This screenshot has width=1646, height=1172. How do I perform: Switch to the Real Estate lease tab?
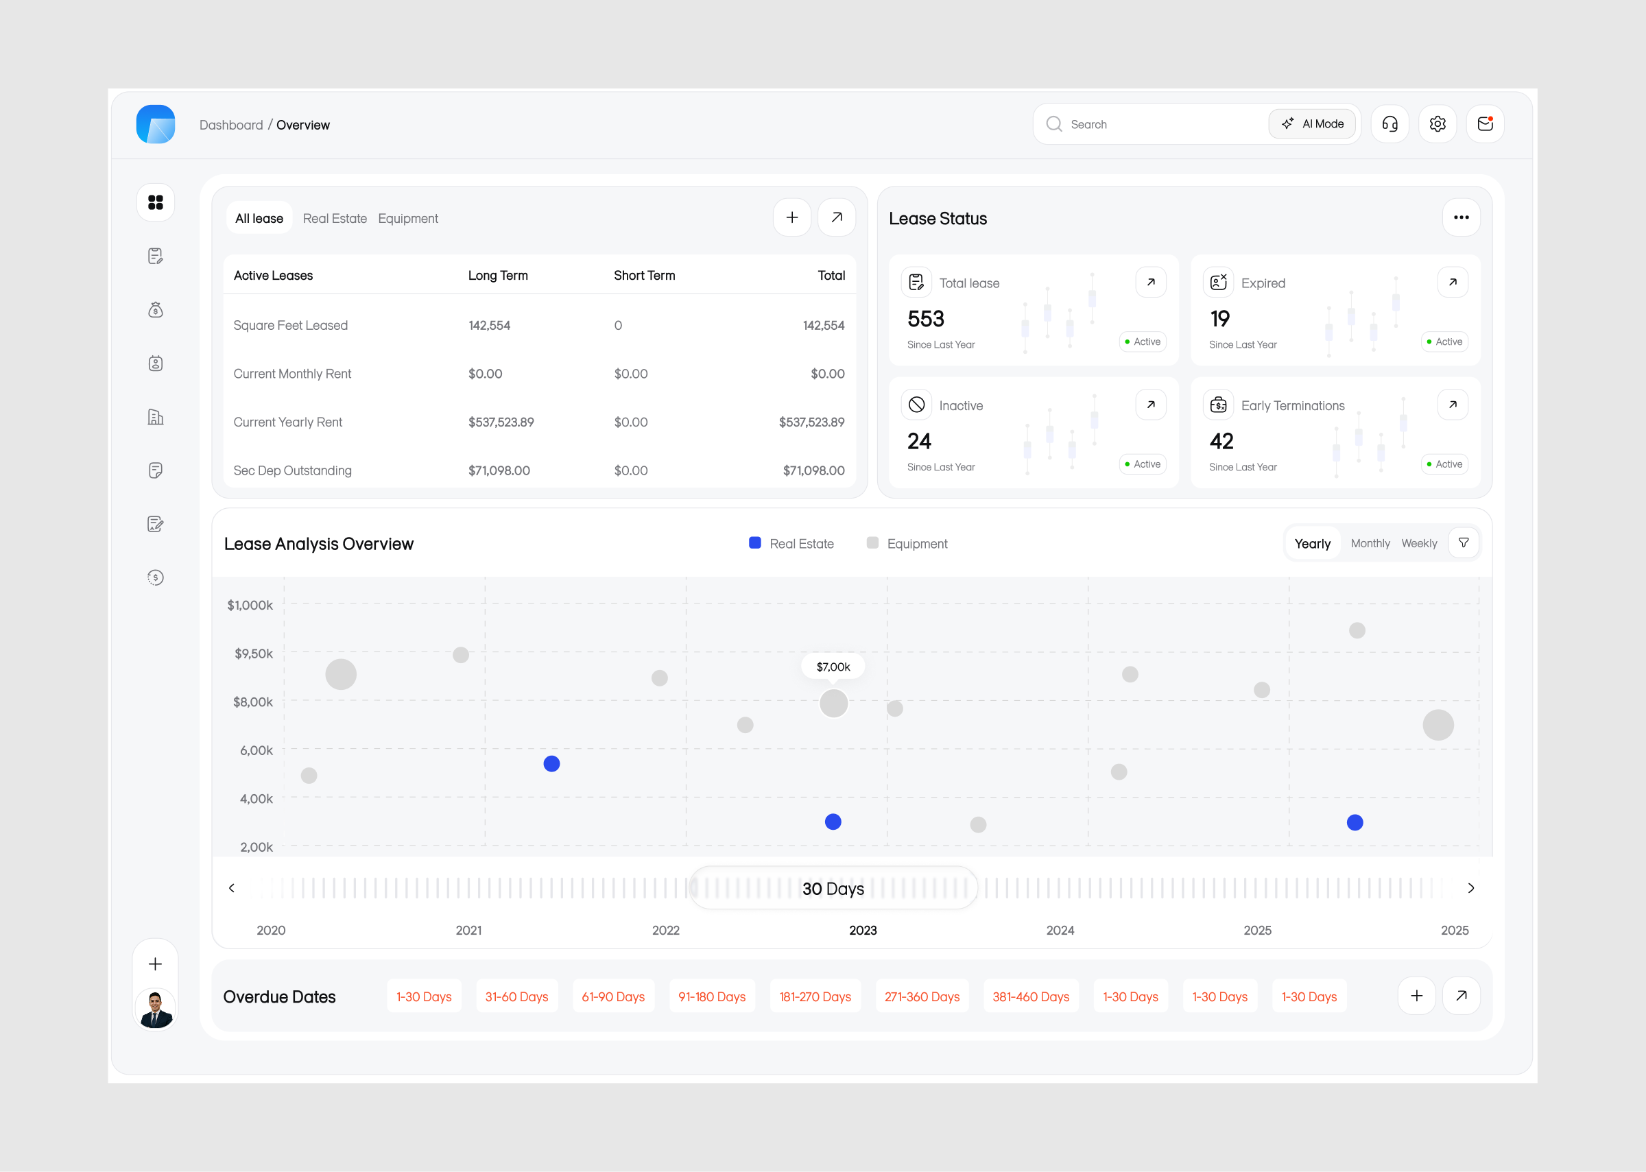coord(335,218)
